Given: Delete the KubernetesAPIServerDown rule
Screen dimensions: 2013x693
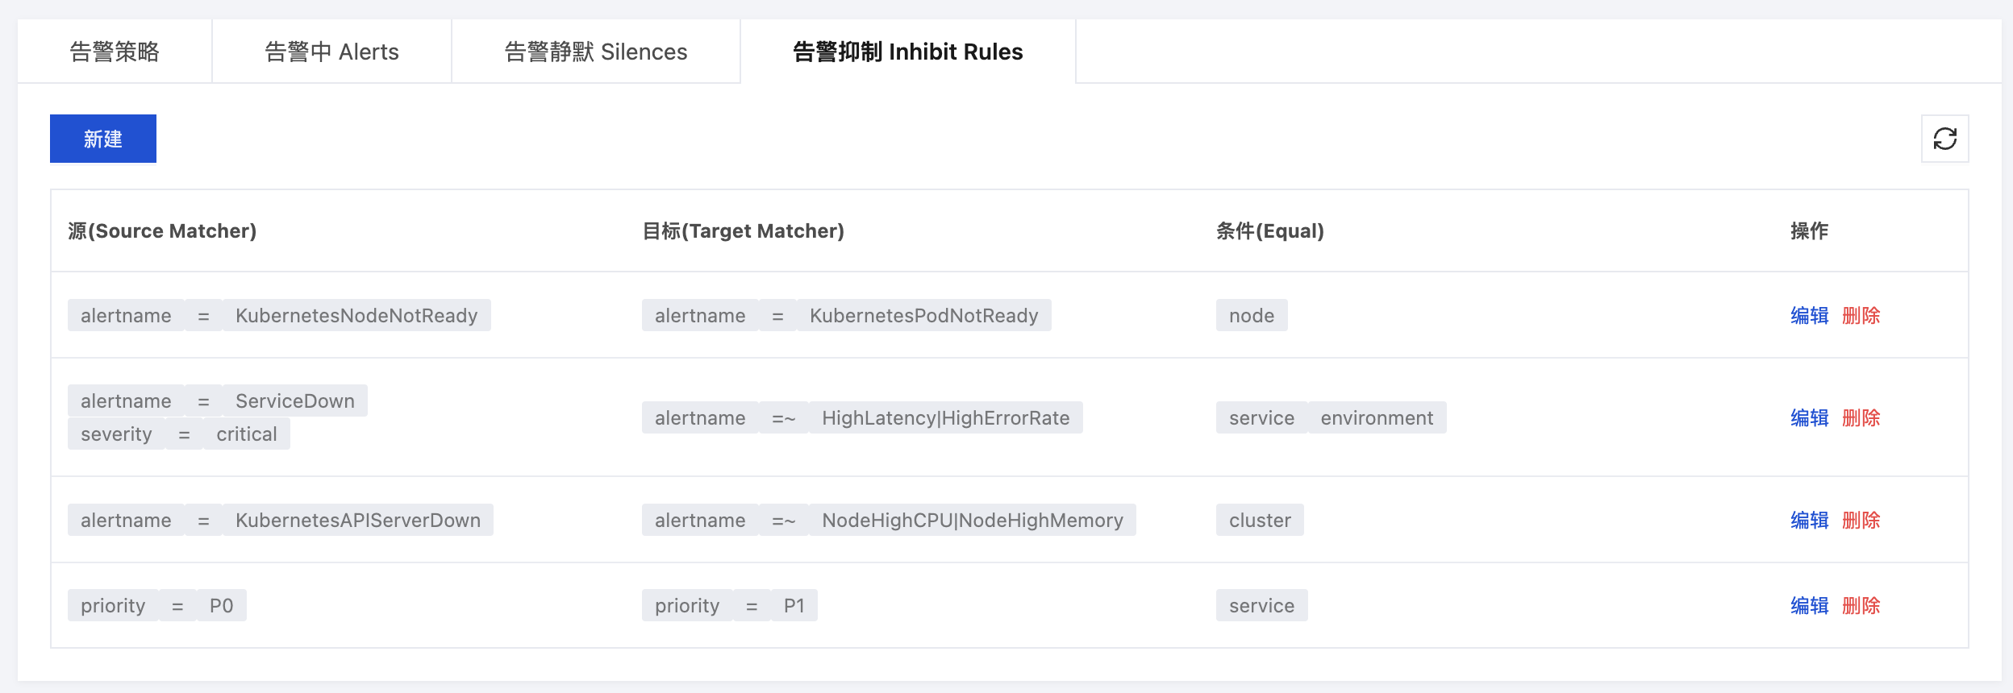Looking at the screenshot, I should 1861,520.
